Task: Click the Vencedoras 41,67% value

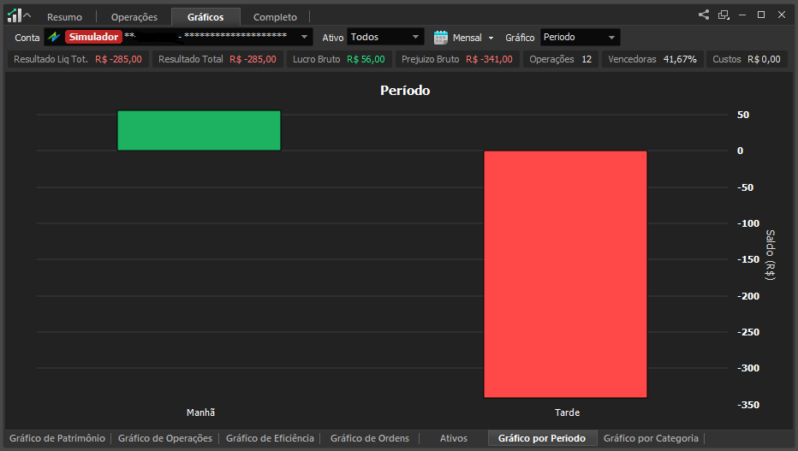Action: 680,59
